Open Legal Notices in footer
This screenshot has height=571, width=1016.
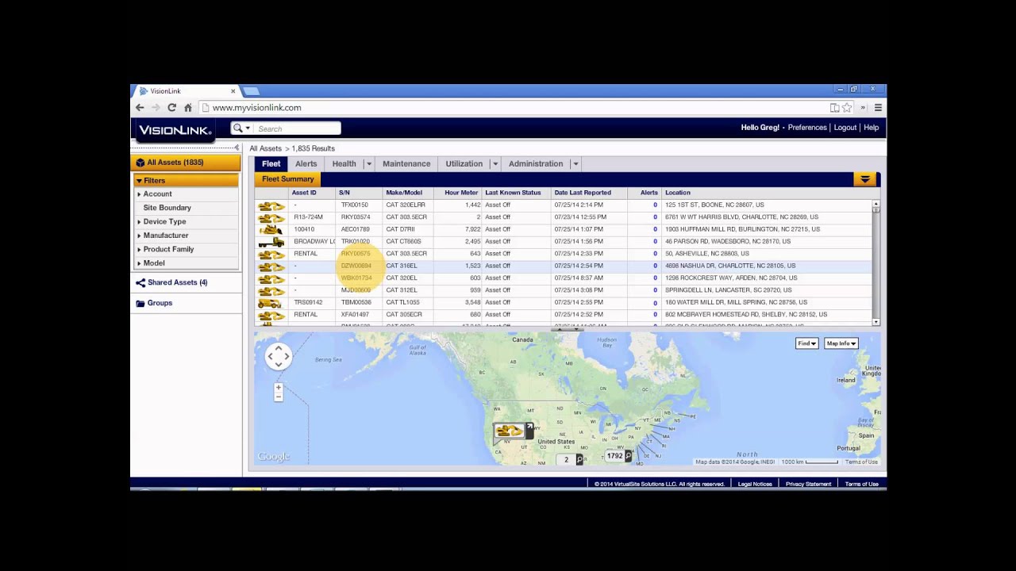pos(755,484)
